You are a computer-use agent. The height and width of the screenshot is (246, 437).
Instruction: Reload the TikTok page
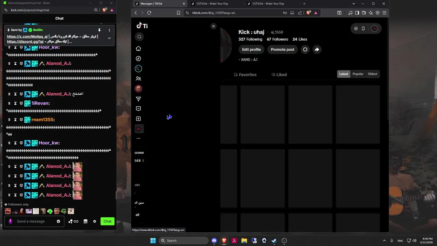click(x=149, y=13)
